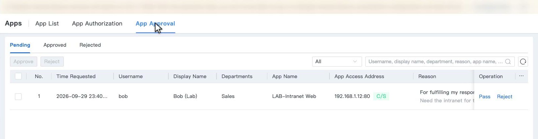Click the username cell bob
This screenshot has height=139, width=538.
pyautogui.click(x=123, y=96)
